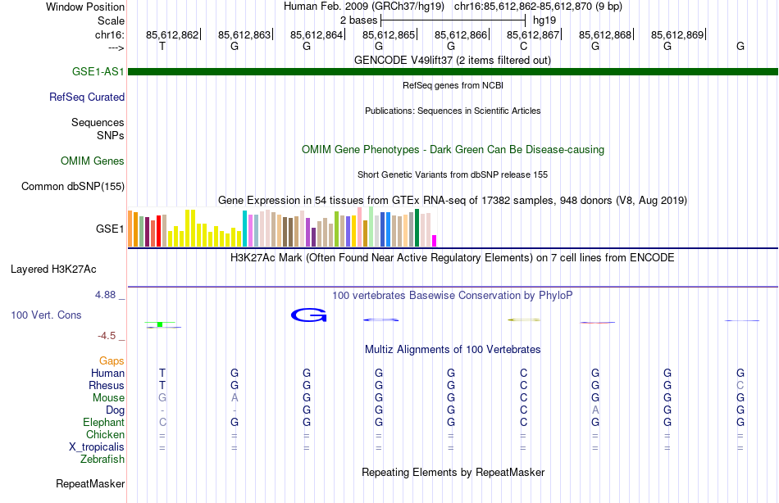Click the GTEx Gene Expression track title
The image size is (779, 503).
453,200
